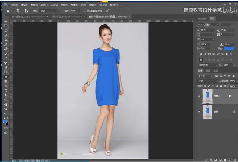Create a new group folder icon
This screenshot has width=238, height=162.
coord(225,160)
